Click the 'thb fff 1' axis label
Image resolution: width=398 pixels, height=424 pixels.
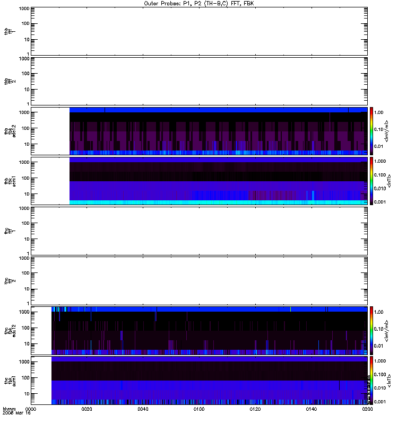click(x=10, y=31)
